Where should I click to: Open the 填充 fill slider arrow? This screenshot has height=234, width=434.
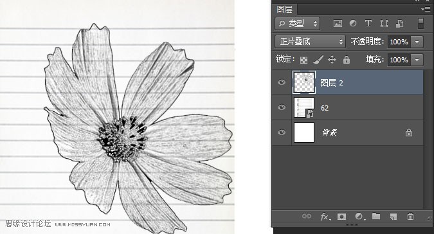point(417,60)
